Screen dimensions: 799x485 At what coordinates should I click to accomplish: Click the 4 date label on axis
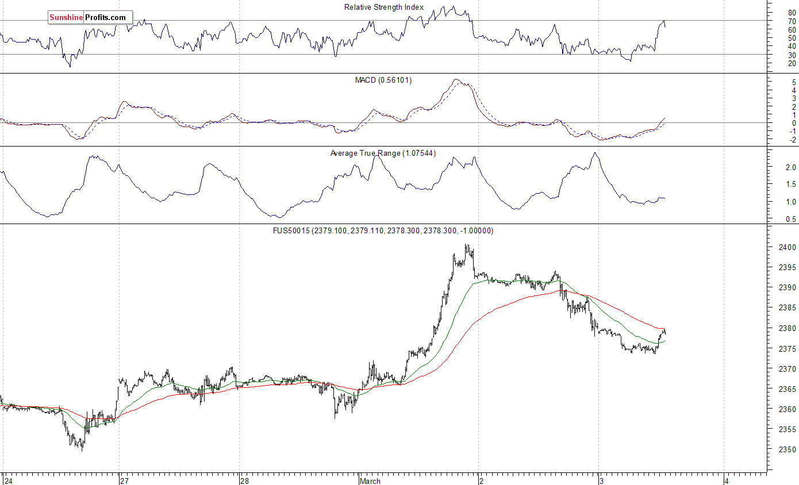coord(727,481)
